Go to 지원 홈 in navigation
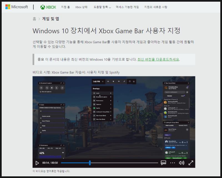 click(x=65, y=7)
